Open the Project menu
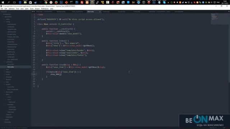 coord(37,9)
